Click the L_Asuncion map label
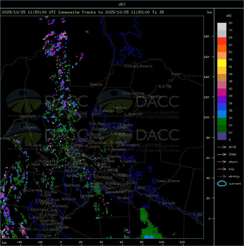 click(x=133, y=114)
